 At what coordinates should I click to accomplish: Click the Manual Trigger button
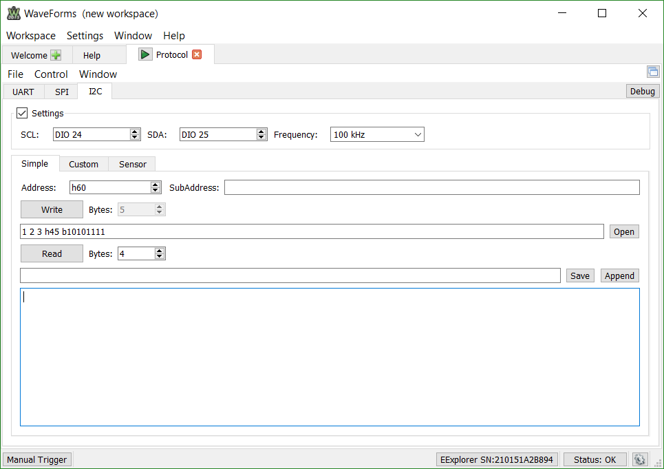[37, 459]
